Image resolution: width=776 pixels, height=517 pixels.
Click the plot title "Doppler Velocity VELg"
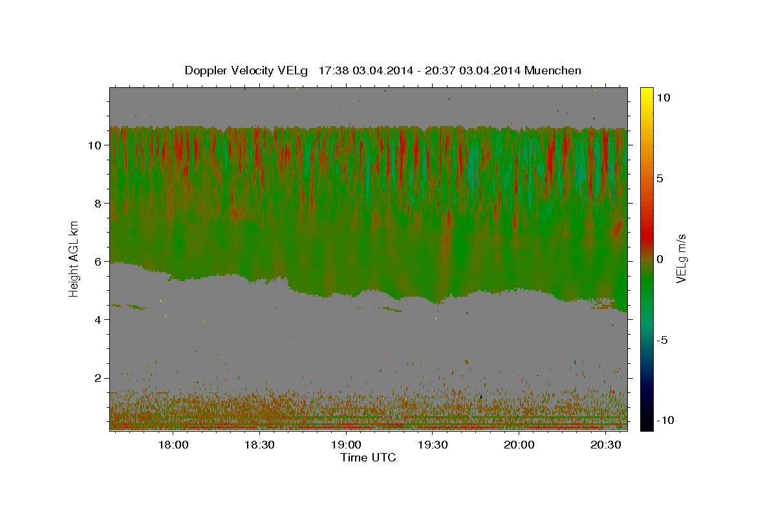tap(246, 70)
